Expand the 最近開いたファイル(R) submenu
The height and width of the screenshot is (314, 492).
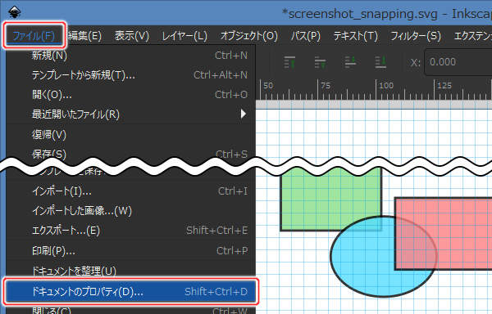pyautogui.click(x=131, y=114)
